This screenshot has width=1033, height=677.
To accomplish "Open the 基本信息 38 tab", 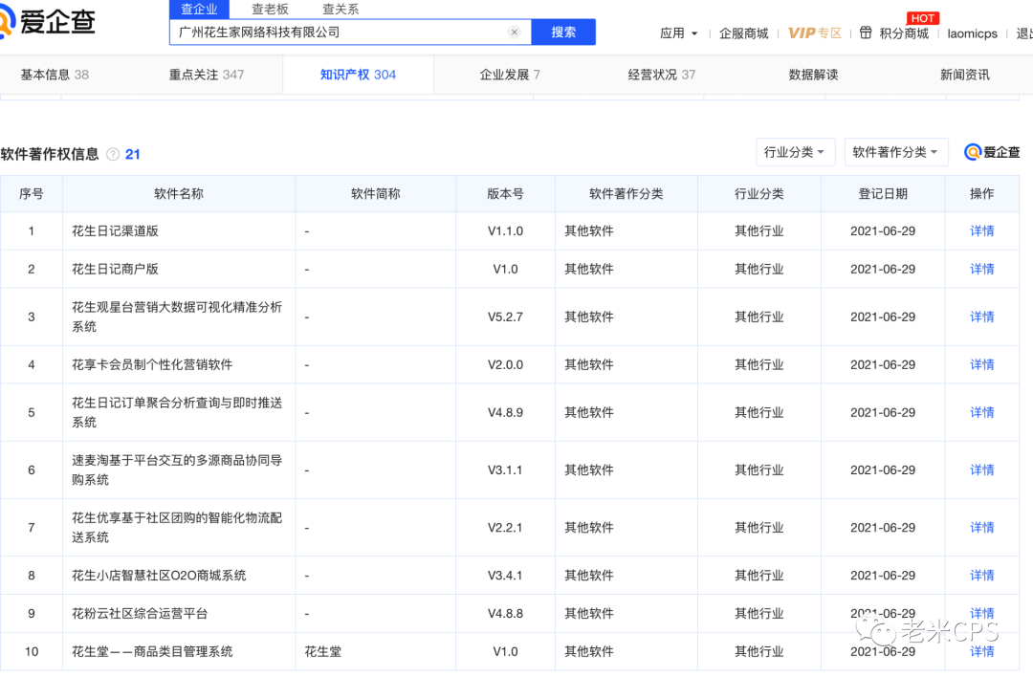I will (55, 75).
